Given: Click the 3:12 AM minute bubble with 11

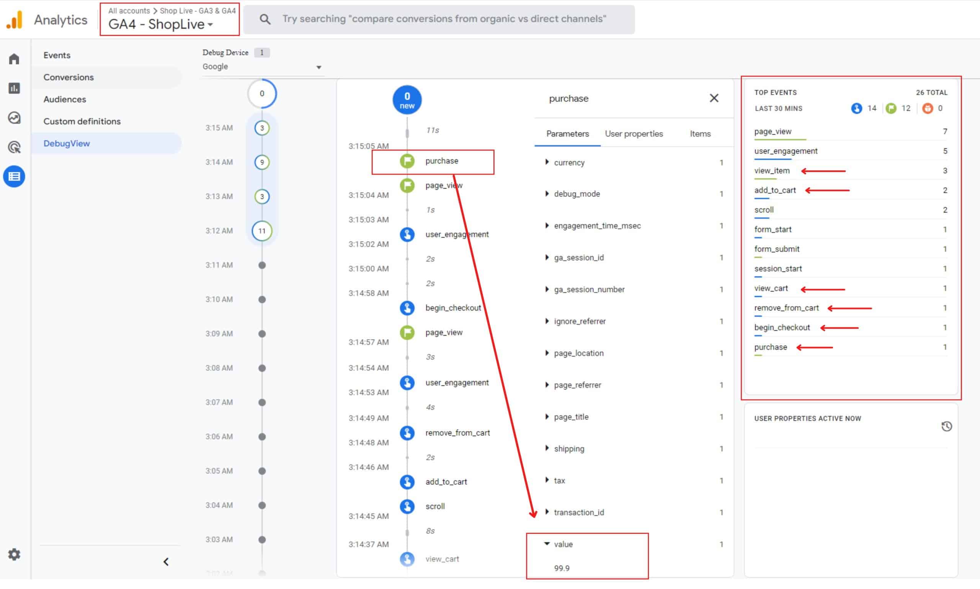Looking at the screenshot, I should tap(262, 231).
